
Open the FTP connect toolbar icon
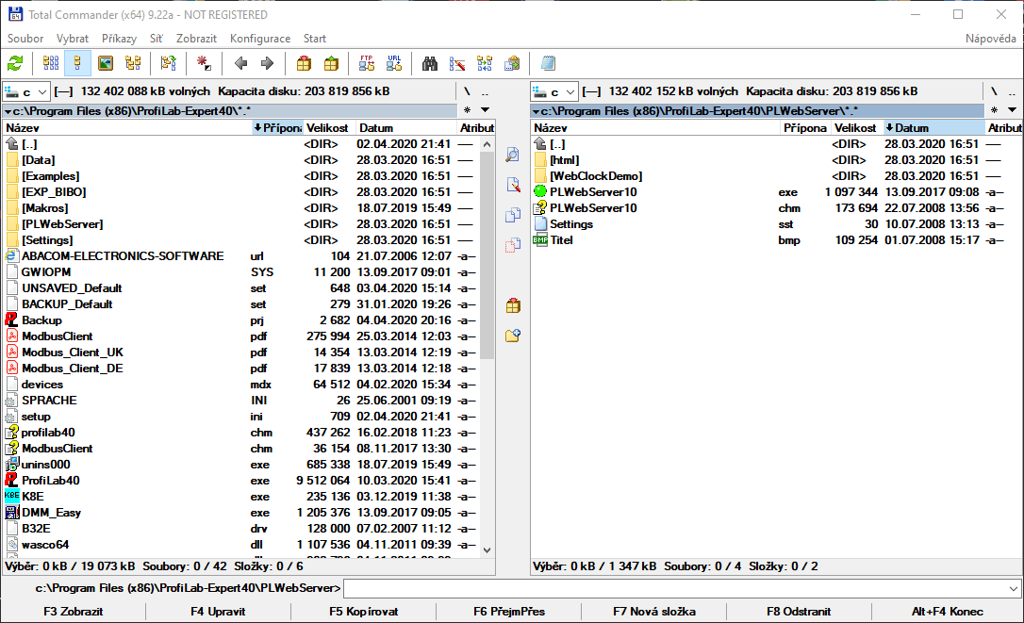coord(367,64)
